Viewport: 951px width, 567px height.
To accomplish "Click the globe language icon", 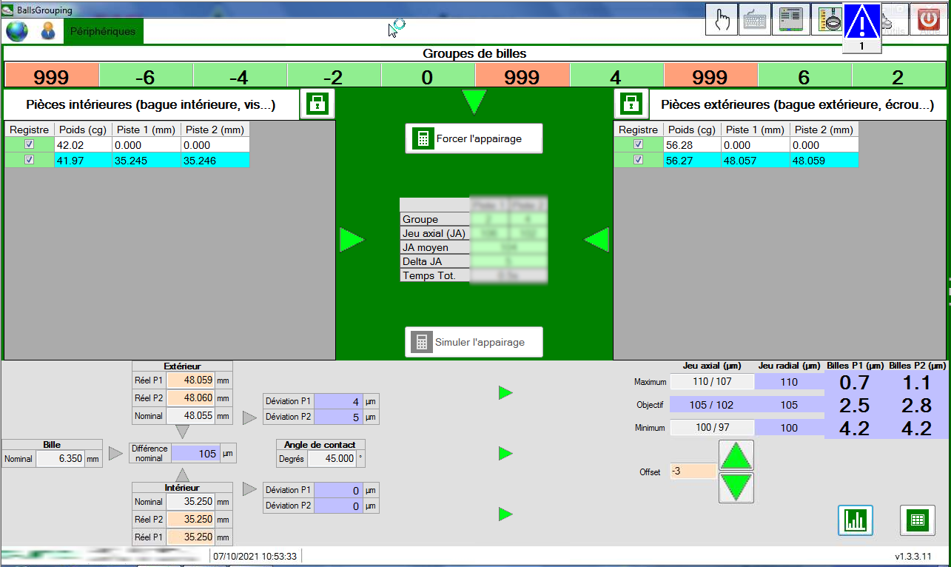I will tap(17, 32).
